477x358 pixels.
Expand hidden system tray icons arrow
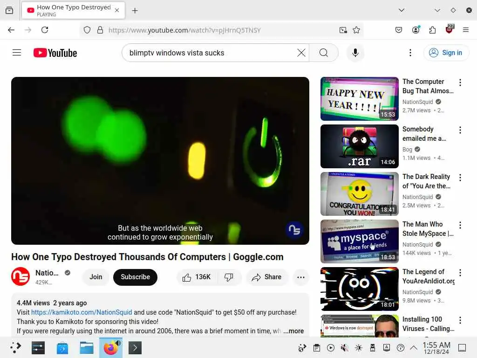(414, 348)
